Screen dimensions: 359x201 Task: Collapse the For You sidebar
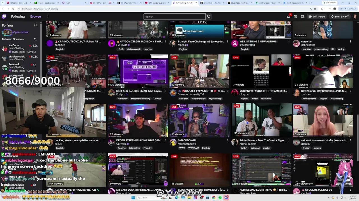36,25
